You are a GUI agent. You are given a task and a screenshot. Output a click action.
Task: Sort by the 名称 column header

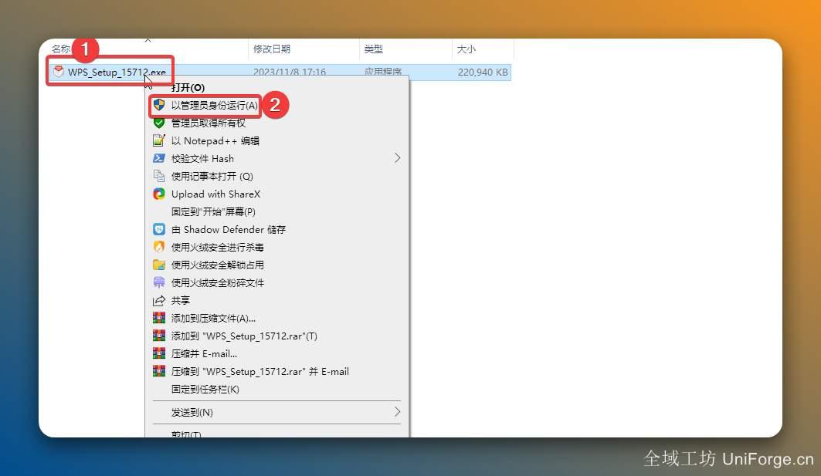(x=61, y=49)
